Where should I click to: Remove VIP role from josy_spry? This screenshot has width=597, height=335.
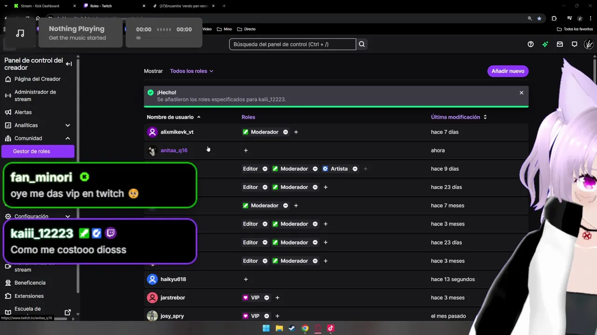coord(267,316)
